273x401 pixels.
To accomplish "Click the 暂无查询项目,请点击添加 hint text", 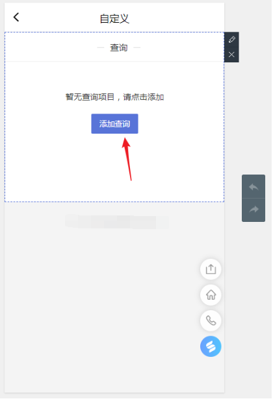I will coord(114,97).
